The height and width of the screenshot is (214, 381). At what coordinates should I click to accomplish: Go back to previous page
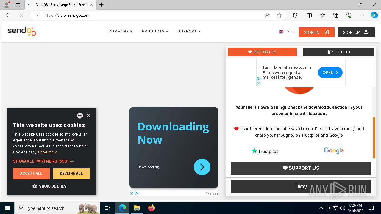point(8,15)
